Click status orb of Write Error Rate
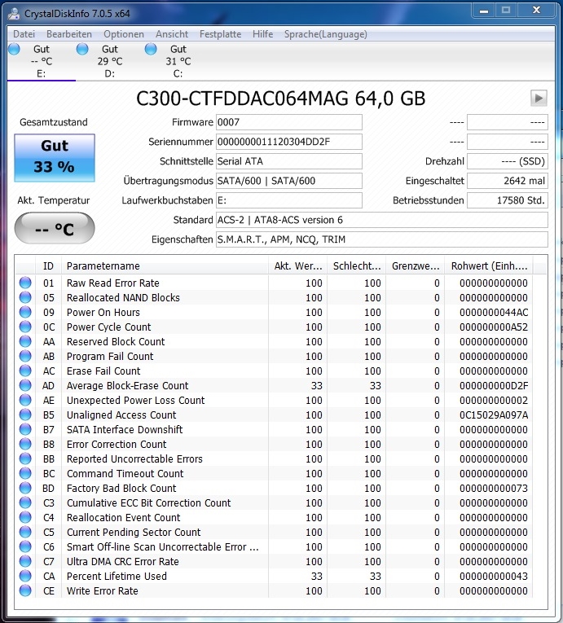Screen dimensions: 563x623 pos(25,590)
